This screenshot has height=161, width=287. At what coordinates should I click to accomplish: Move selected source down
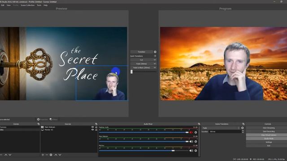click(x=60, y=155)
